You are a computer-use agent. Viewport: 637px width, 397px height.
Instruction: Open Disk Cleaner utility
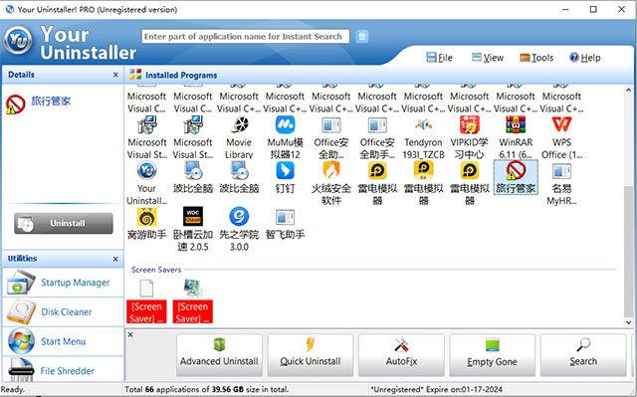[63, 311]
